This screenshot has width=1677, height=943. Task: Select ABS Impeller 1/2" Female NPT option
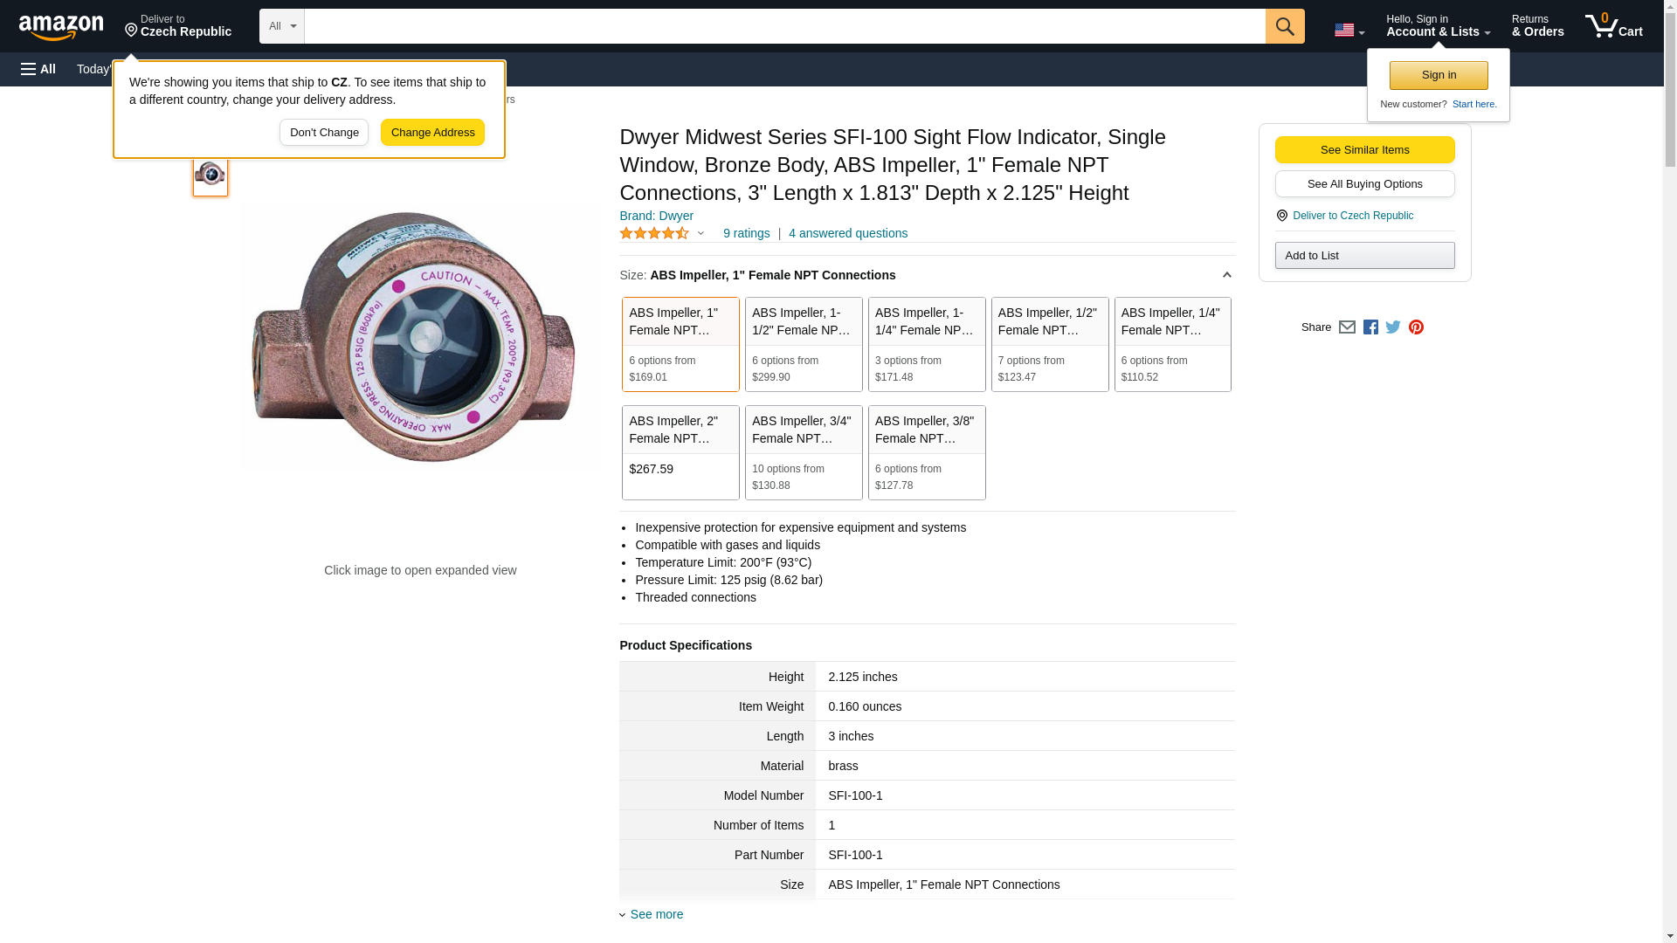[x=1049, y=344]
